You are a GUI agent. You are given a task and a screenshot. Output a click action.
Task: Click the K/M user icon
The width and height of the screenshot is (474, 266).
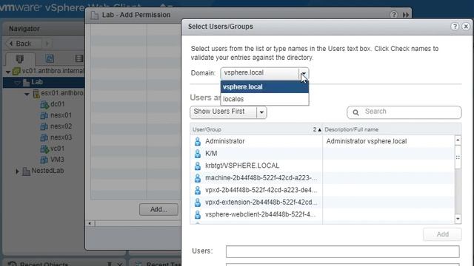(x=198, y=154)
